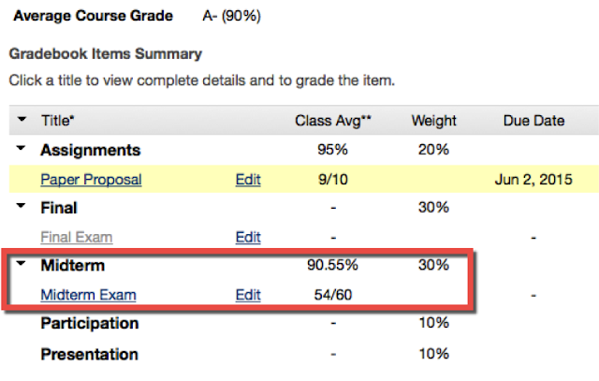Click the Weight column header
This screenshot has height=381, width=599.
pyautogui.click(x=433, y=121)
